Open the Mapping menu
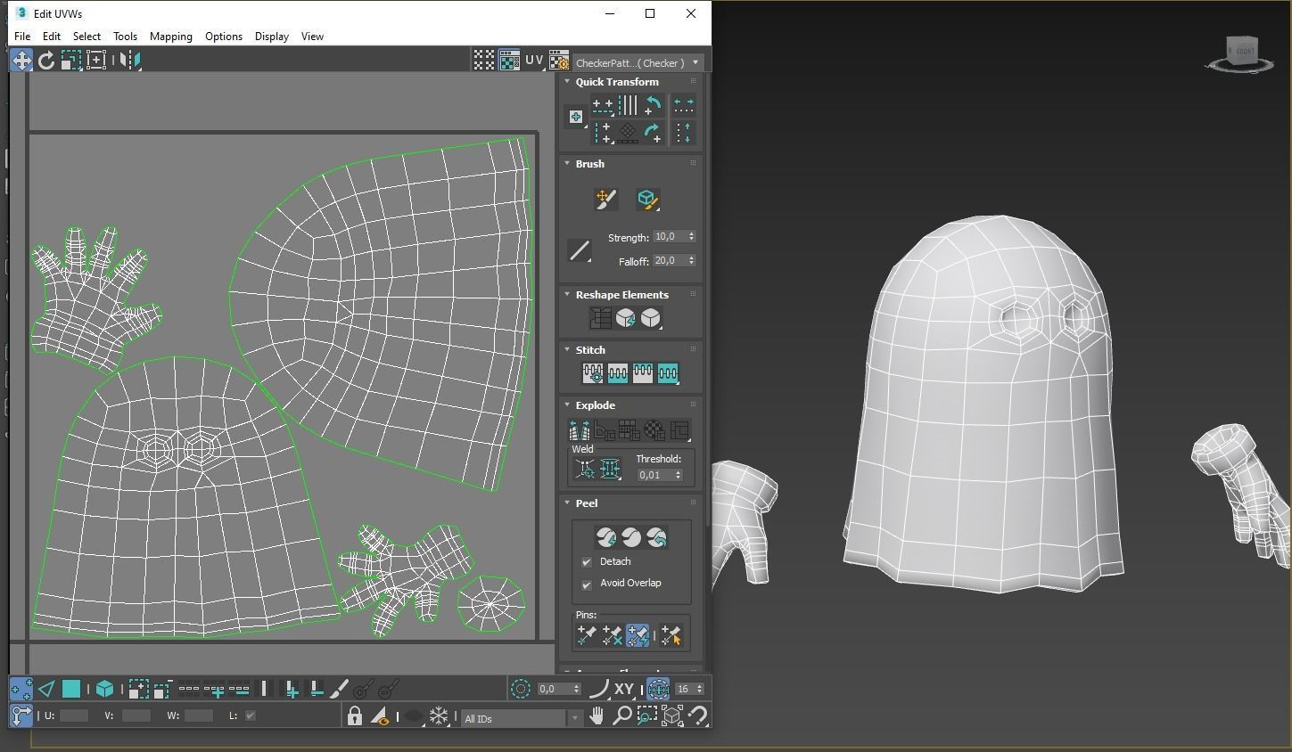Image resolution: width=1292 pixels, height=752 pixels. coord(171,37)
